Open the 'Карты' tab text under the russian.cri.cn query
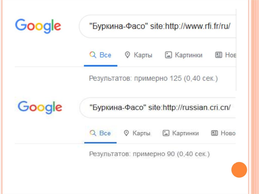 click(141, 133)
